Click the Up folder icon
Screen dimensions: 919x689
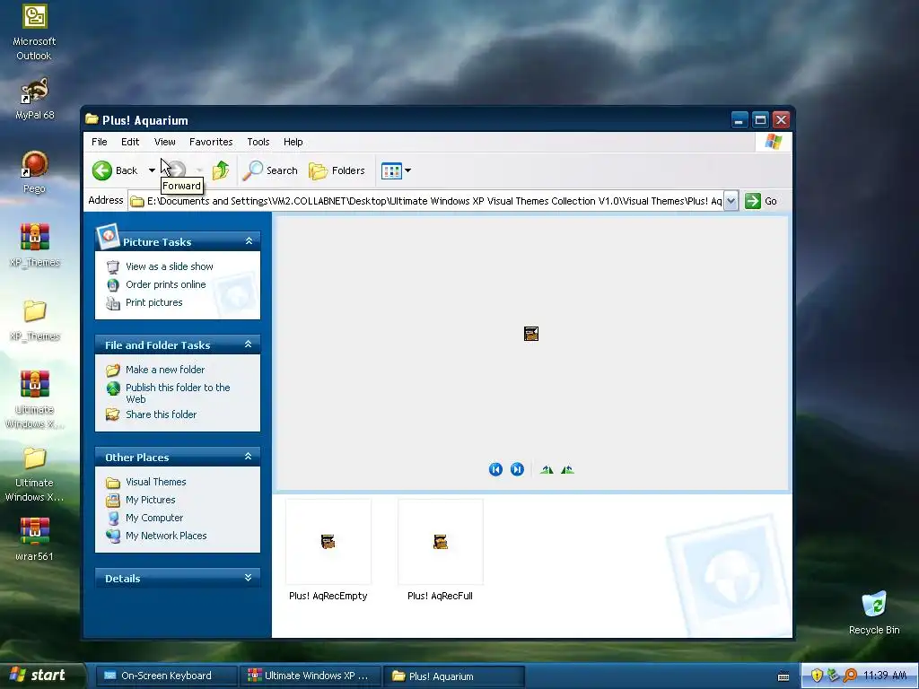pos(221,170)
